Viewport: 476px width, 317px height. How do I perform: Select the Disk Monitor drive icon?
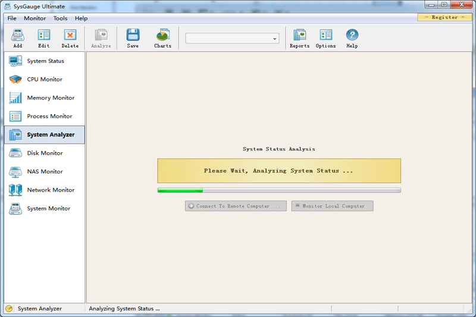click(x=15, y=153)
